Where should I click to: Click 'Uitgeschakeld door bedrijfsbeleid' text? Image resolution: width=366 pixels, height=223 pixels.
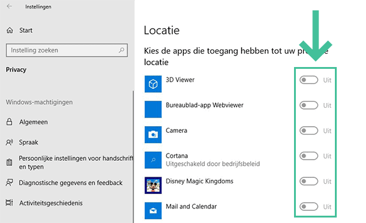[x=213, y=164]
